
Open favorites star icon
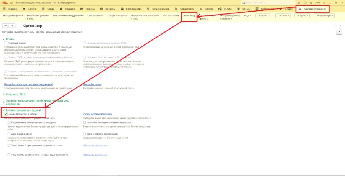(311, 3)
